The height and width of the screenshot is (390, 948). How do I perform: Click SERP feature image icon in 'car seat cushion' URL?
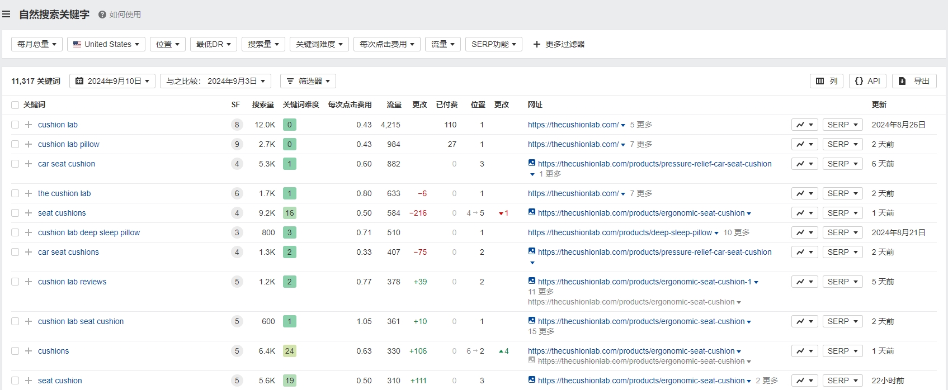[x=532, y=163]
